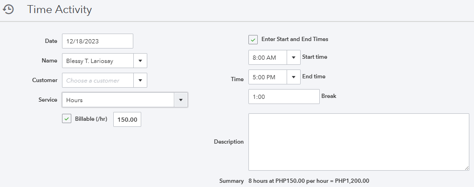Click the recent time activity history clock icon

8,9
